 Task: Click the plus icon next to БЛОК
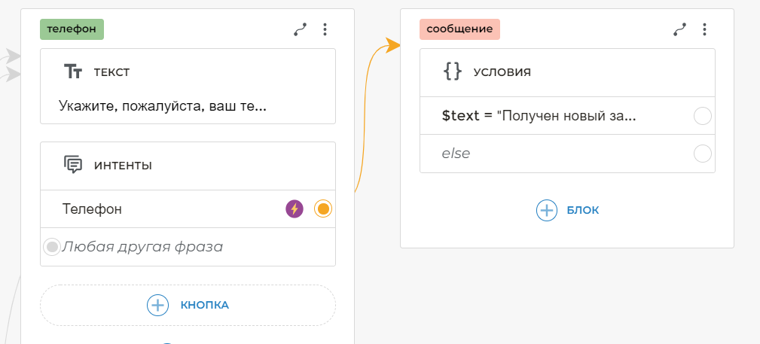[x=546, y=210]
